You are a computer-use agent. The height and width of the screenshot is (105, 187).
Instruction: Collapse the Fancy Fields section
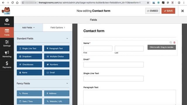[x=67, y=83]
